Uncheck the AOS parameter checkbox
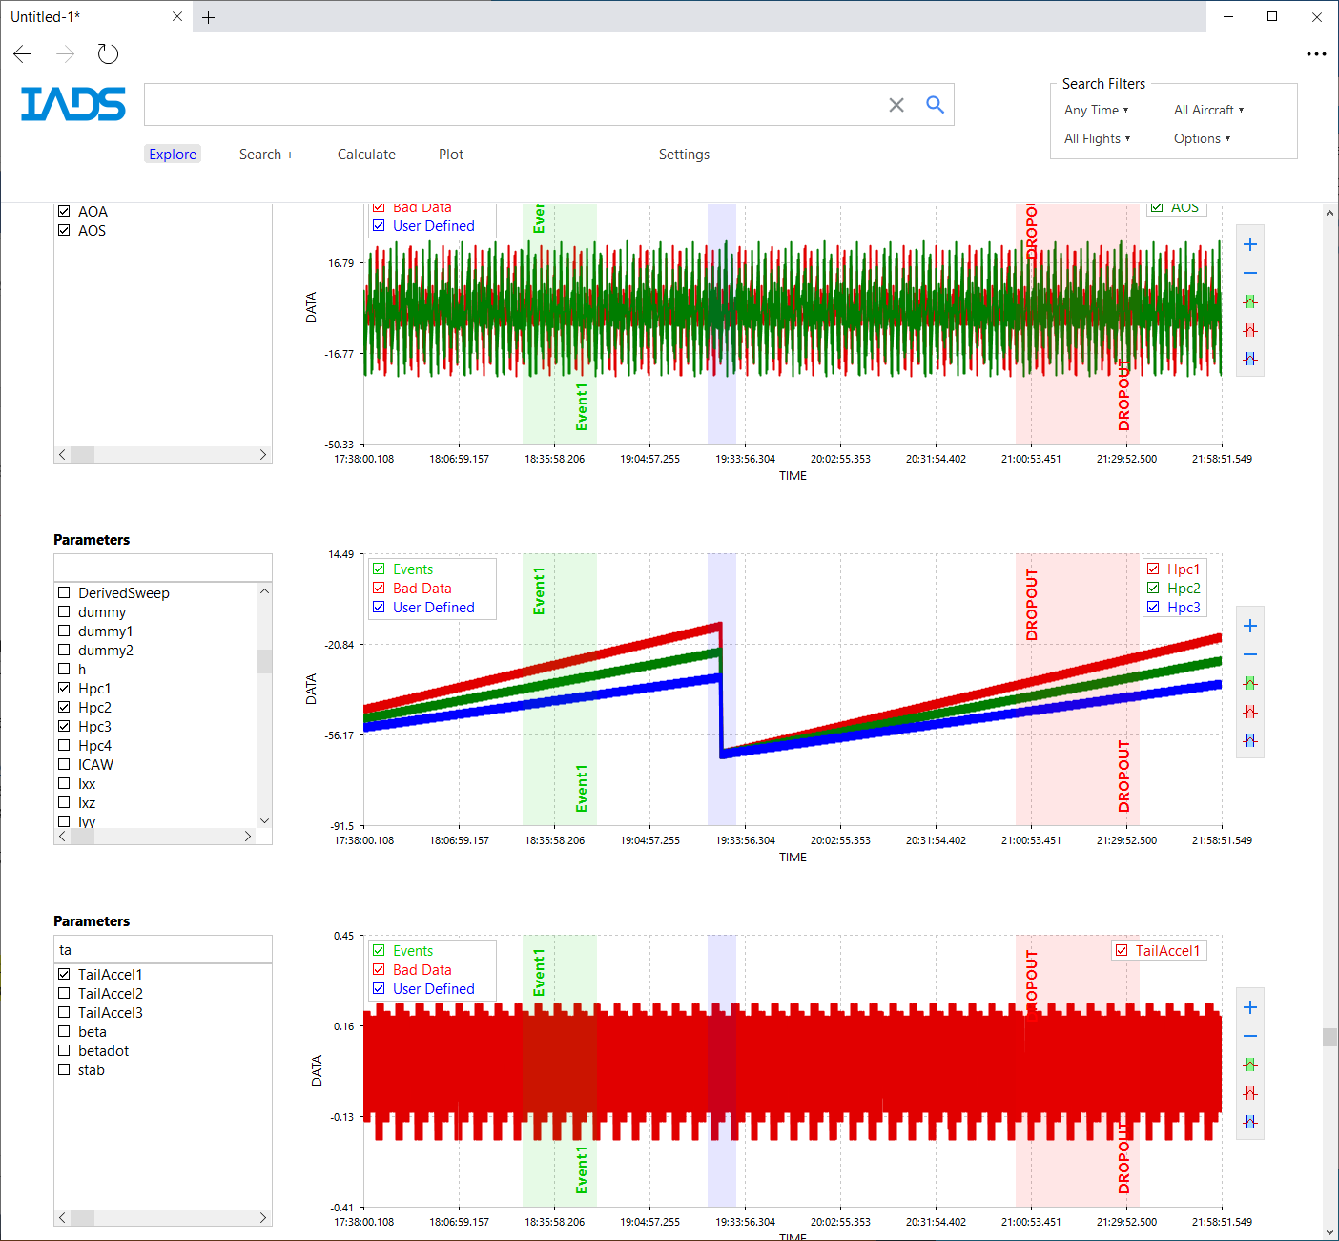Screen dimensions: 1339x1241 tap(64, 230)
